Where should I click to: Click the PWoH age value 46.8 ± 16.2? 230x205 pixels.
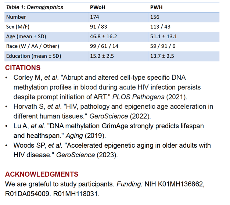click(103, 36)
